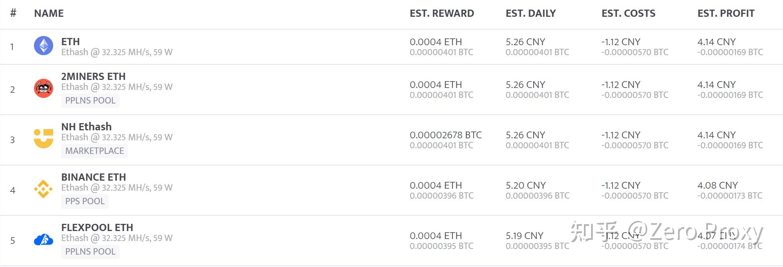Click the PPLNS POOL tag under 2MINERS ETH

tap(90, 100)
